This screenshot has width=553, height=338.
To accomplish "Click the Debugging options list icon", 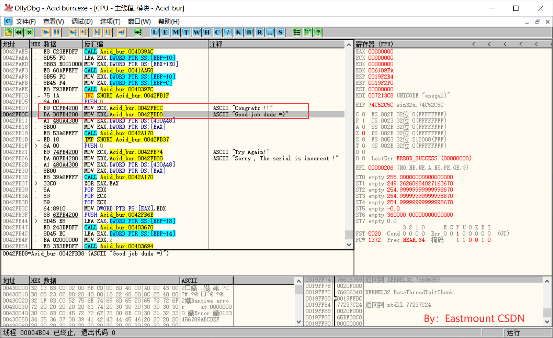I will coord(297,32).
